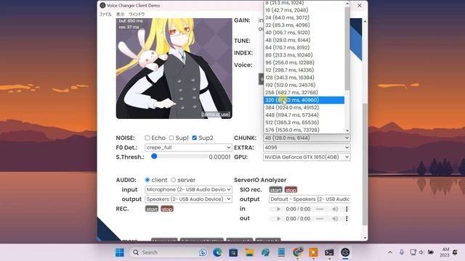Select the 32 (85.3 ms, 4096) chunk option

tap(304, 25)
